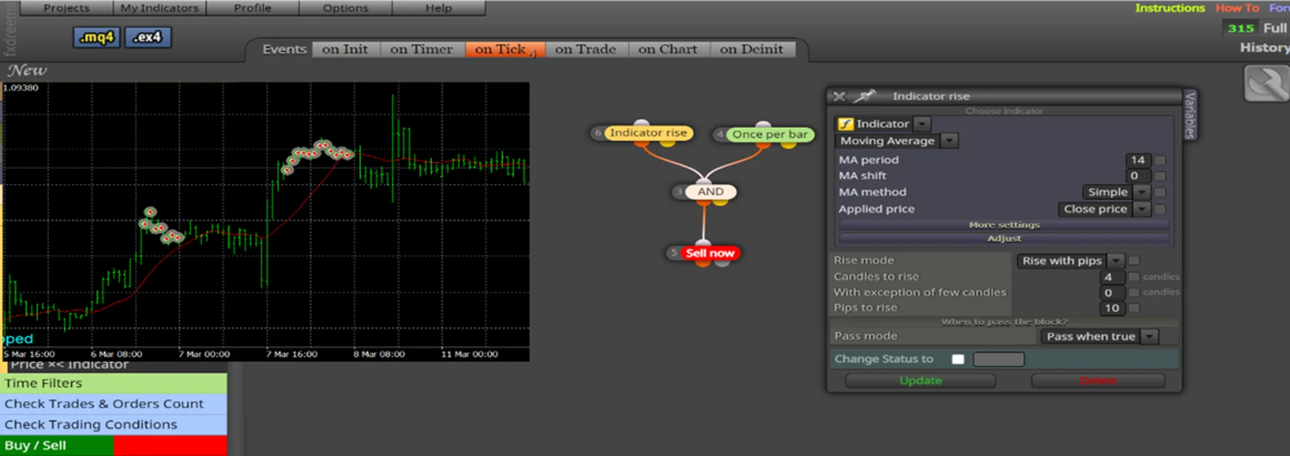1290x456 pixels.
Task: Select the on Tick event tab
Action: 505,49
